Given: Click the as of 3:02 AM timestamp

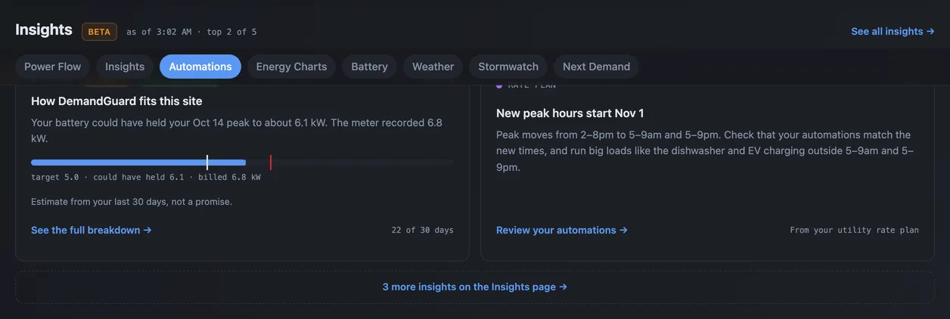Looking at the screenshot, I should [x=160, y=32].
